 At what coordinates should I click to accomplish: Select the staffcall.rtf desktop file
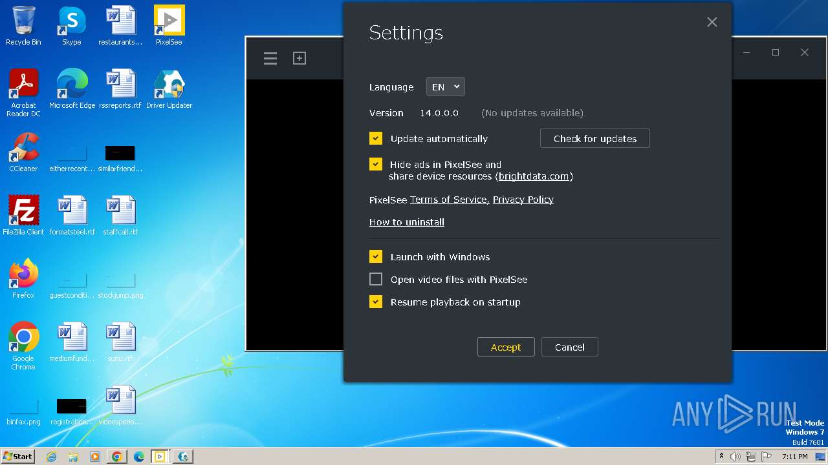pos(120,216)
